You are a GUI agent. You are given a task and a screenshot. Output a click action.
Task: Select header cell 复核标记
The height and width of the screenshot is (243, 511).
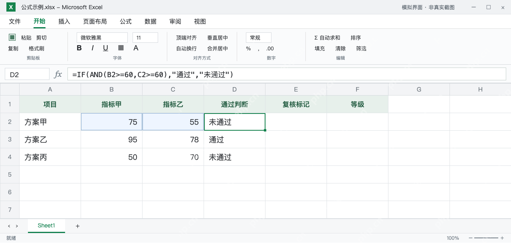tap(296, 104)
